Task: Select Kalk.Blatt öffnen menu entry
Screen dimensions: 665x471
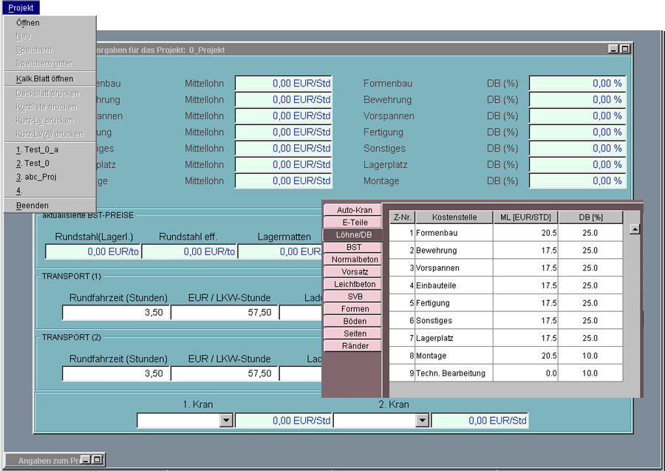Action: [x=44, y=78]
